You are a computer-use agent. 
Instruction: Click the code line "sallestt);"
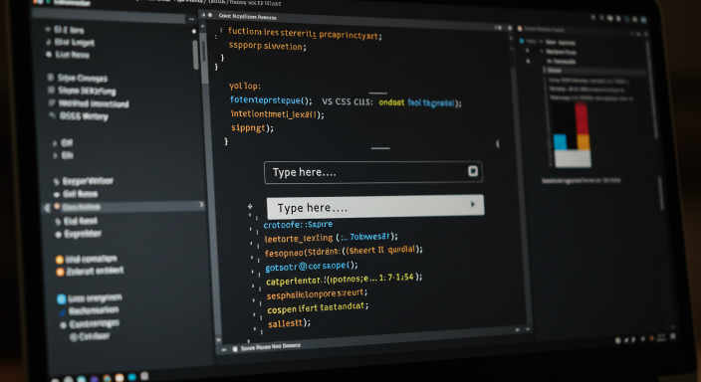pos(289,323)
